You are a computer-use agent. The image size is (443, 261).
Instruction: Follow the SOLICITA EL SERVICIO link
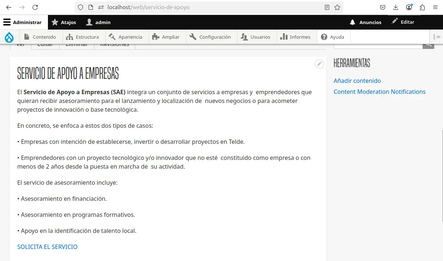pos(47,247)
